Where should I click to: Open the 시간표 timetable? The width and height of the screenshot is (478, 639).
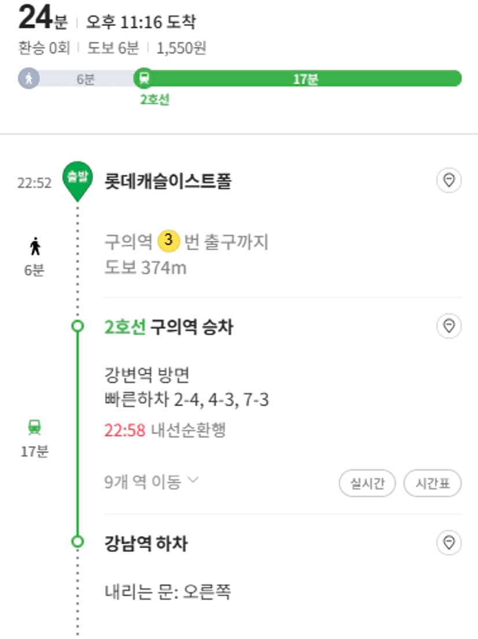click(x=432, y=484)
